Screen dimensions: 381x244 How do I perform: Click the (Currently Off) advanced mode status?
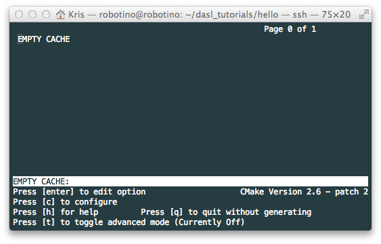[x=210, y=222]
